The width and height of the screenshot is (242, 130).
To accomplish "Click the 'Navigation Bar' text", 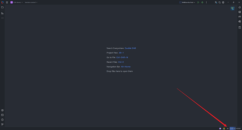I will pos(113,67).
